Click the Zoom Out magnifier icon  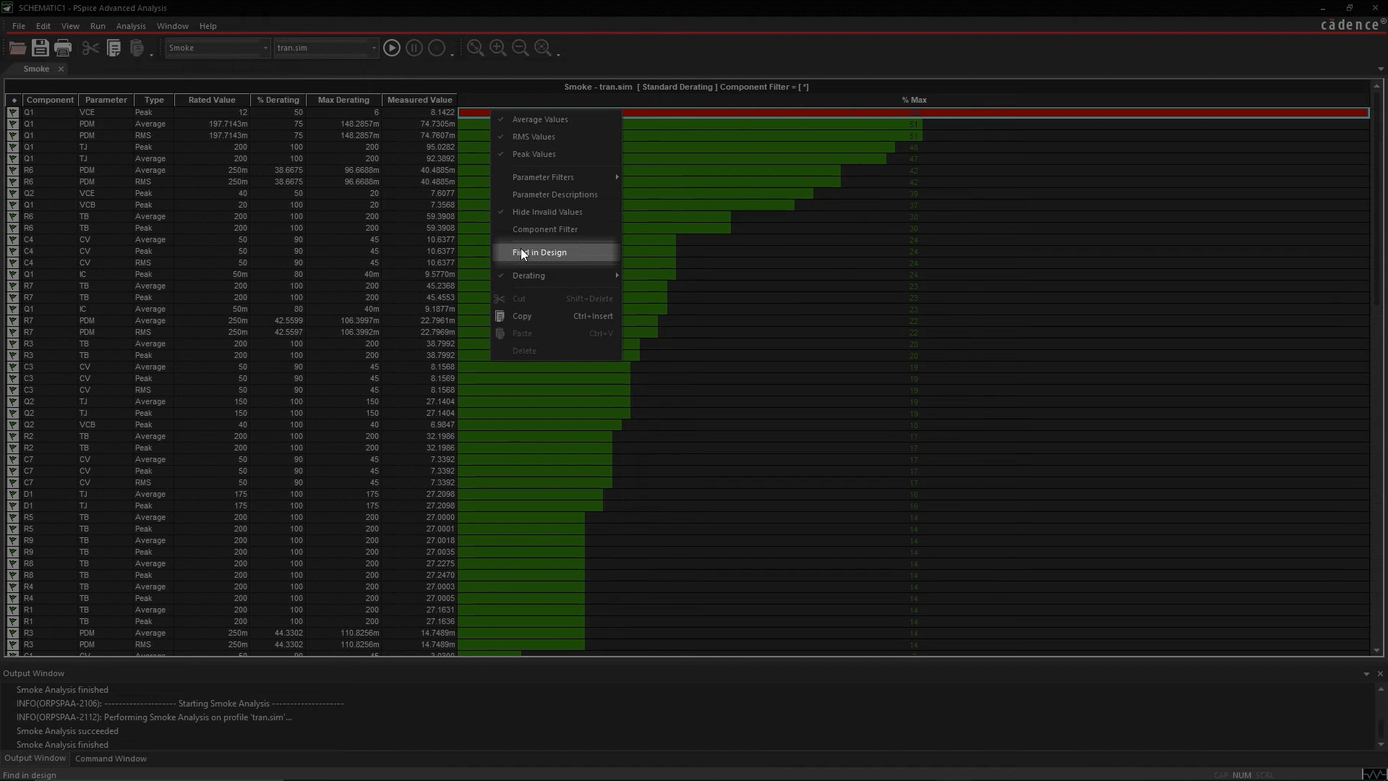click(520, 48)
